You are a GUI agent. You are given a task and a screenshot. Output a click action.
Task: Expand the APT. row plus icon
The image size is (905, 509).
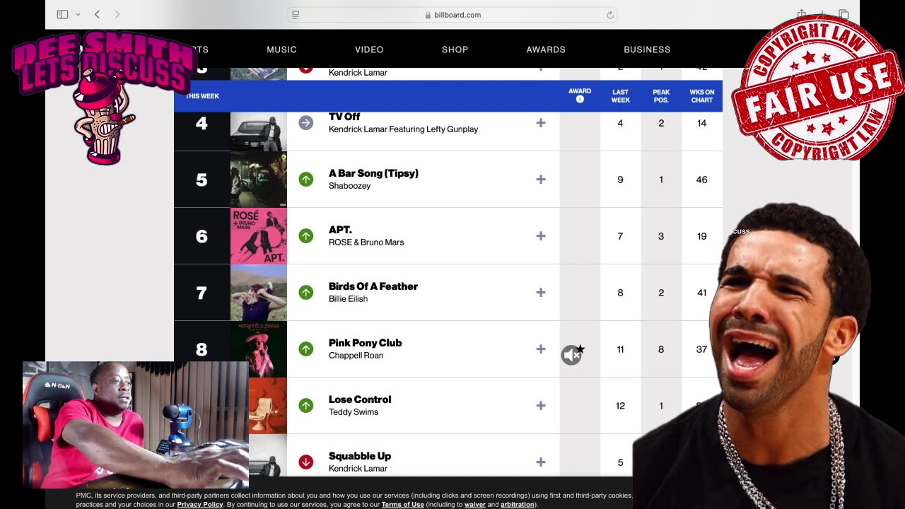pyautogui.click(x=541, y=236)
